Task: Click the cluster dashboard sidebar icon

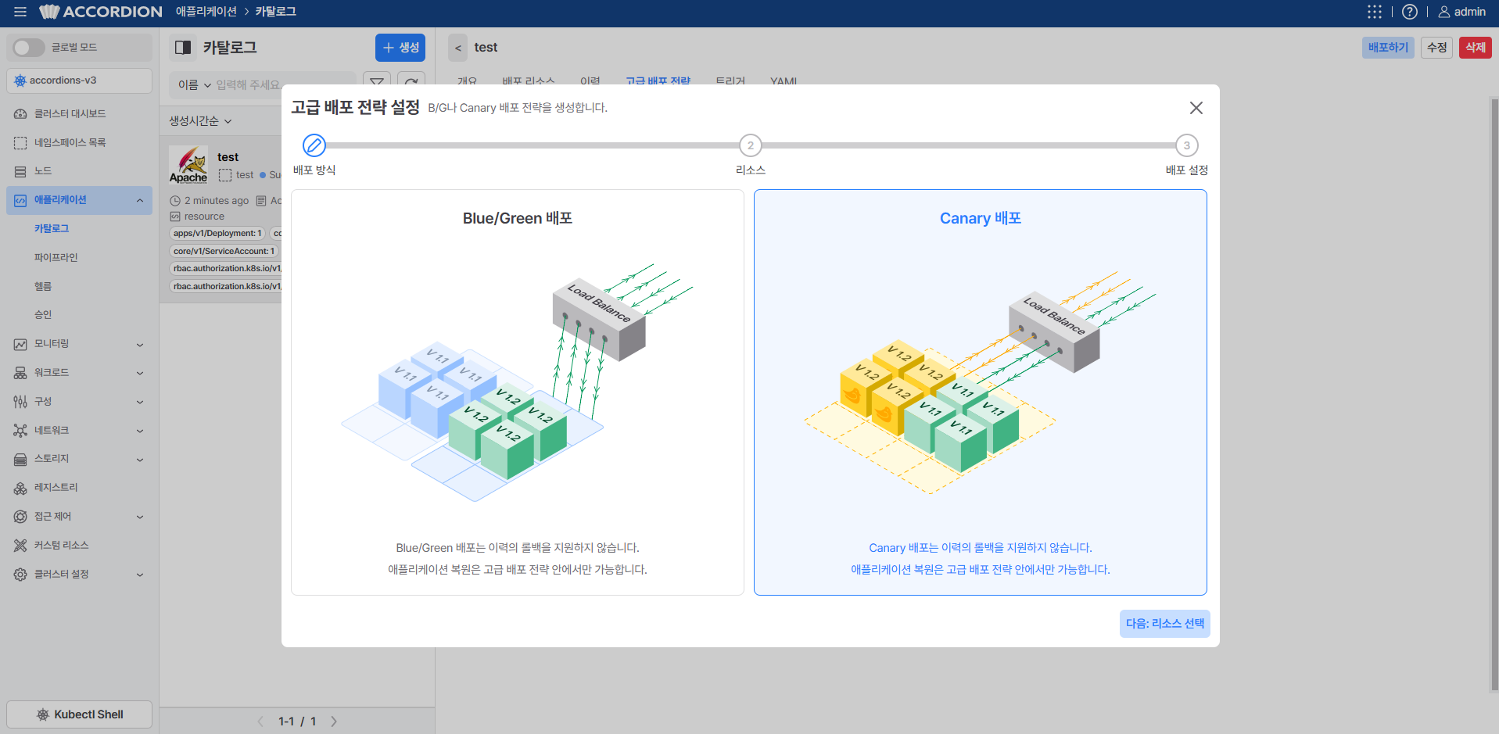Action: [20, 114]
